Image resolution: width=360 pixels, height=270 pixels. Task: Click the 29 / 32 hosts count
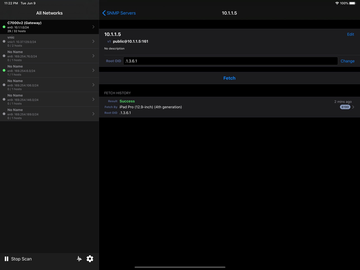(x=16, y=31)
